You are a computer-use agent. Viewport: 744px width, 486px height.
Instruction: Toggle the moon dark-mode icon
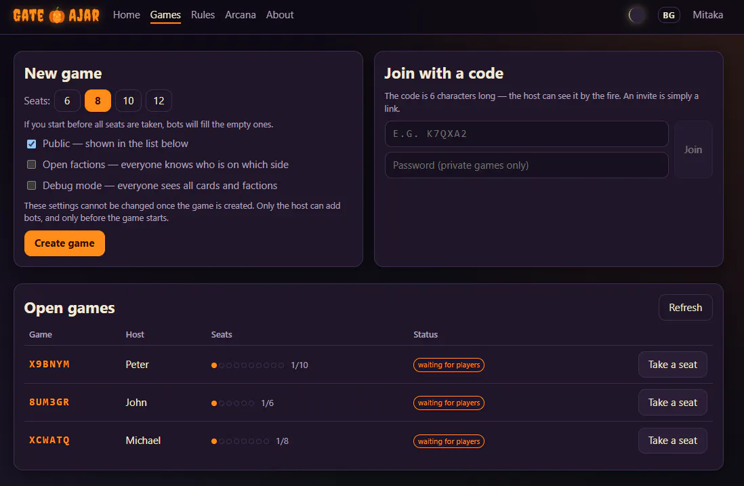[x=636, y=15]
